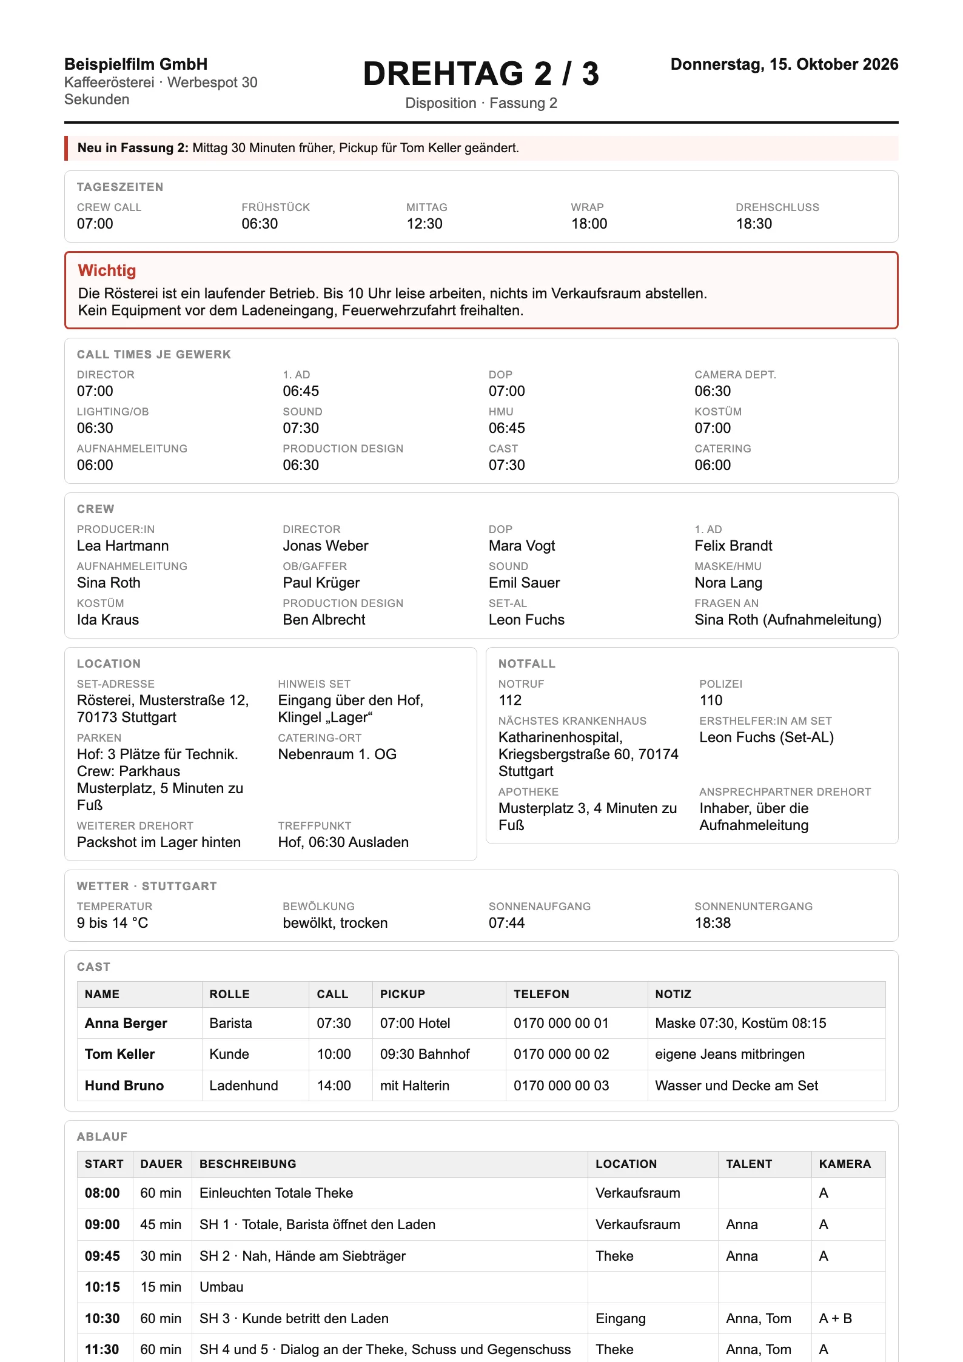Click the Crew Call time 07:00
The height and width of the screenshot is (1362, 963).
95,224
